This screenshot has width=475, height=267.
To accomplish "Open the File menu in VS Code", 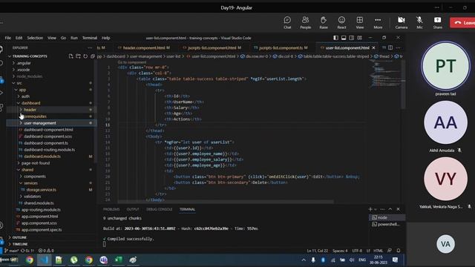I will [x=8, y=38].
